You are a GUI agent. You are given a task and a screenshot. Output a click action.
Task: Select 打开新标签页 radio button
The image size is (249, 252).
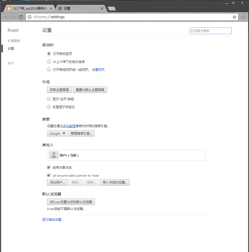coord(49,54)
